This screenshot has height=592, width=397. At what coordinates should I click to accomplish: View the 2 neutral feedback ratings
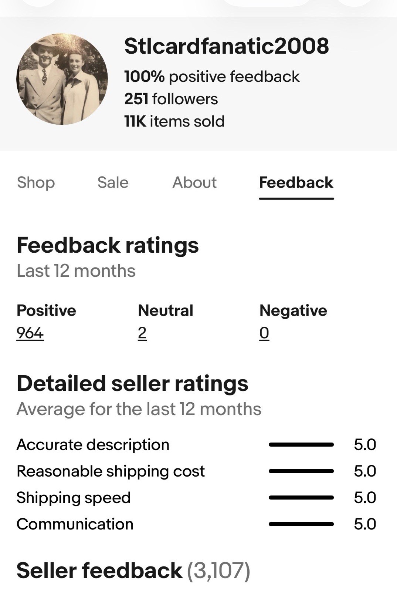[142, 333]
